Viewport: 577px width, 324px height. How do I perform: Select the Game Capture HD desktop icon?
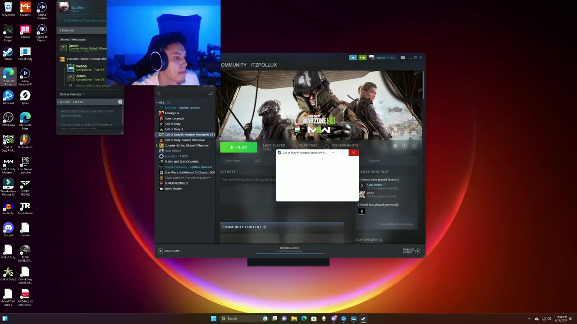tap(25, 77)
